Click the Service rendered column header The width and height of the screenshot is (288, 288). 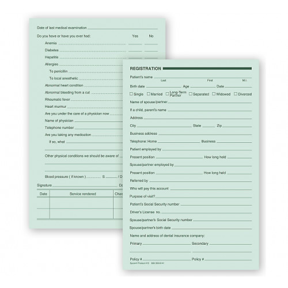(x=83, y=194)
